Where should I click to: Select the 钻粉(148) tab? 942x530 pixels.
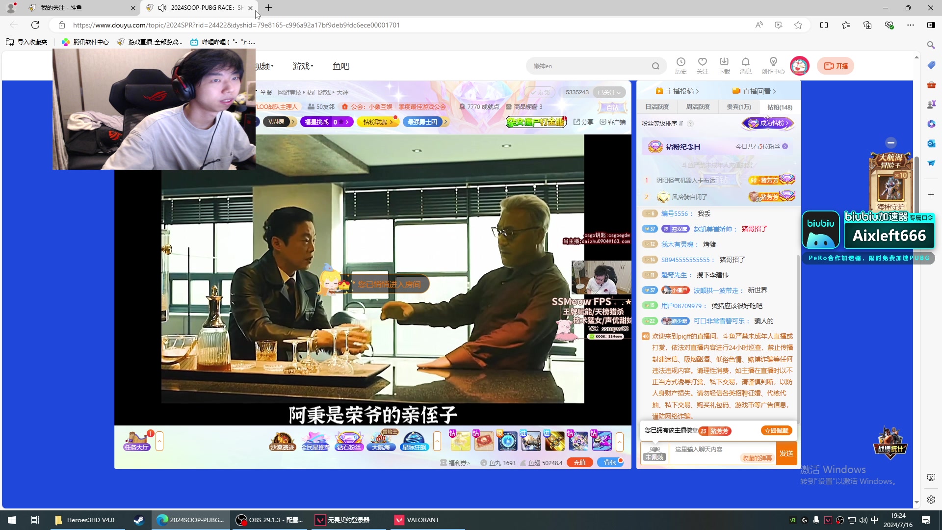780,107
